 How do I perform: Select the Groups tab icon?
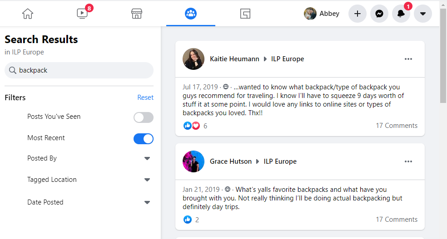(191, 14)
